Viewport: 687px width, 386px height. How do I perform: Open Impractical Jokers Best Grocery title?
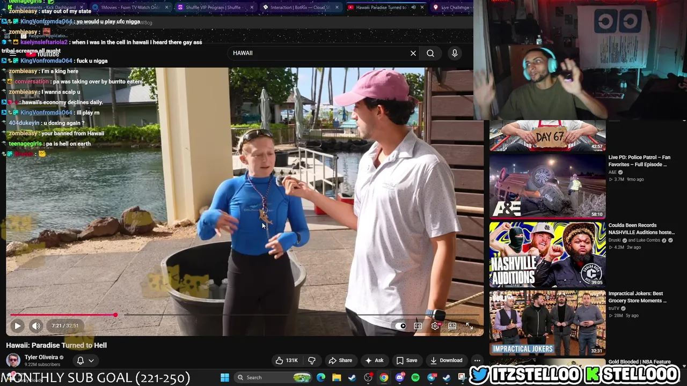[x=638, y=297]
